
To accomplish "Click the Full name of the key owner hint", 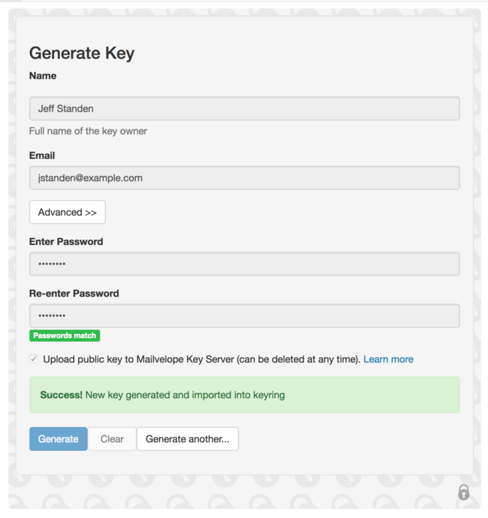I will (88, 131).
